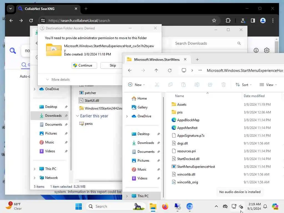Expand OneDrive in back Explorer sidebar
284x213 pixels.
point(34,89)
